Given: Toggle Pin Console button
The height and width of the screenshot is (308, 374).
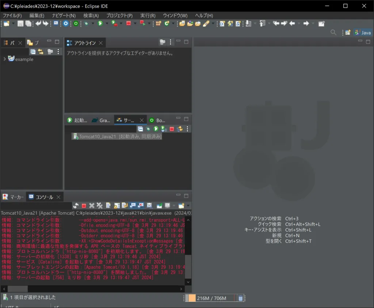Looking at the screenshot, I should 159,205.
